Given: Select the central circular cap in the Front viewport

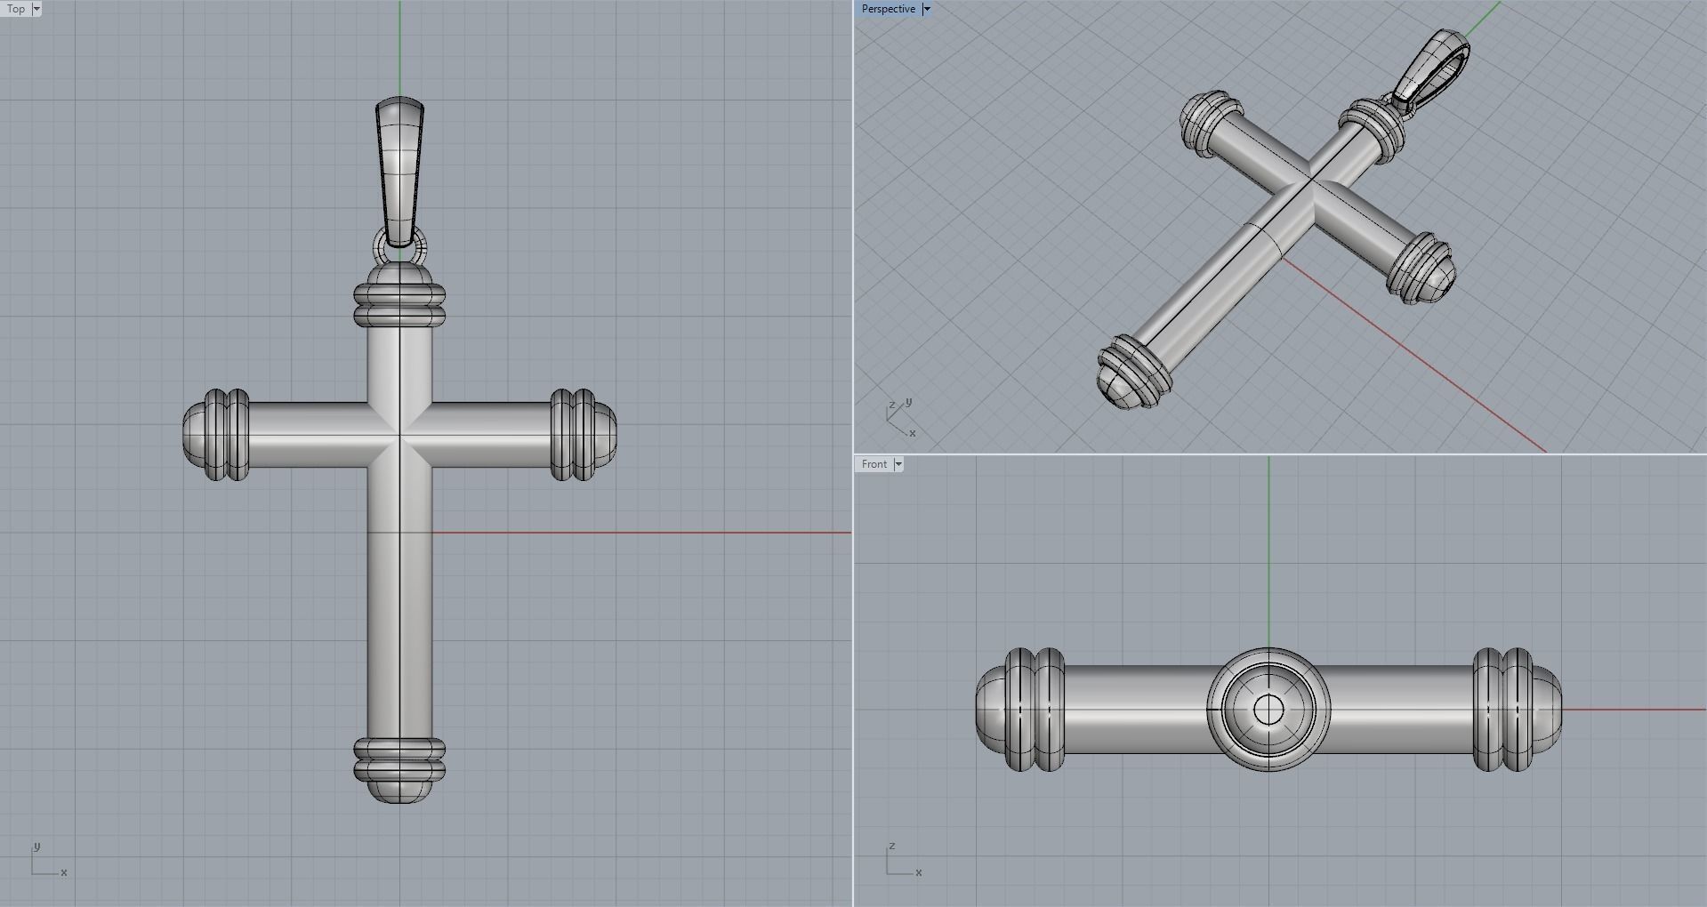Looking at the screenshot, I should tap(1268, 710).
